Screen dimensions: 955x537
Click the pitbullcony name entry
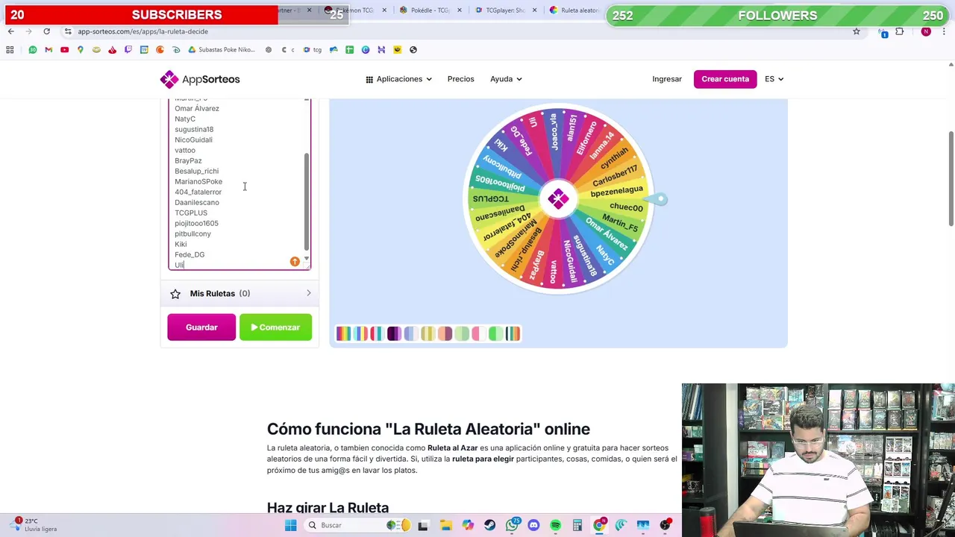point(192,233)
